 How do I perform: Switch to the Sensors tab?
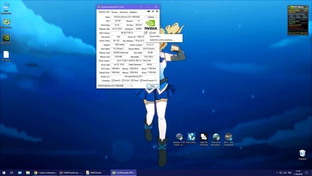point(115,12)
